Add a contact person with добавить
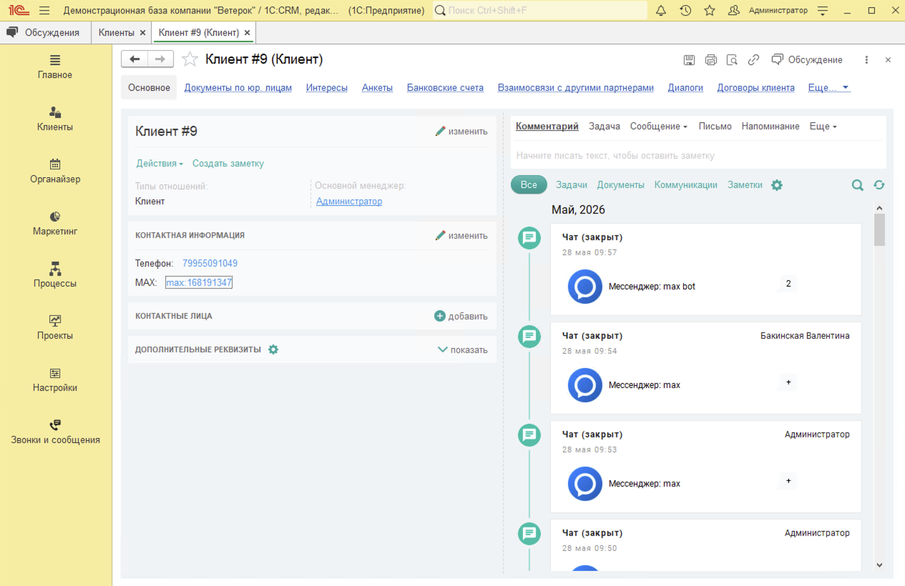The height and width of the screenshot is (586, 905). [461, 316]
